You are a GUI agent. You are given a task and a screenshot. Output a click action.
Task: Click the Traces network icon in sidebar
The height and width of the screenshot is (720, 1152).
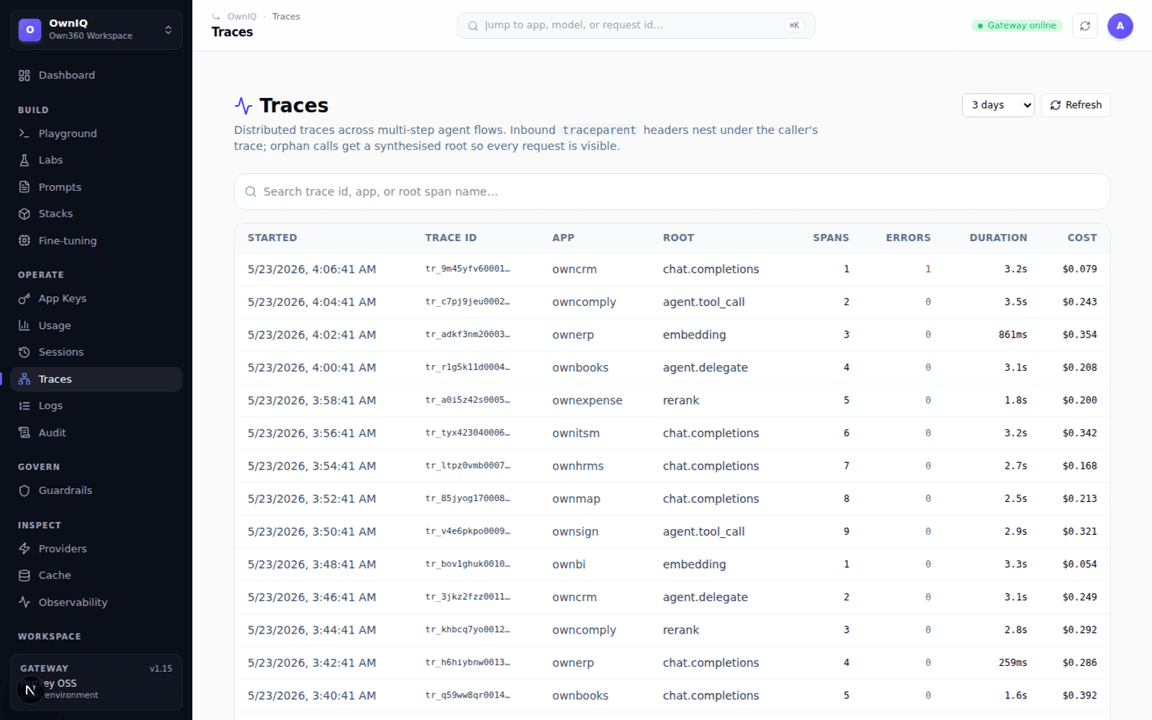point(24,379)
